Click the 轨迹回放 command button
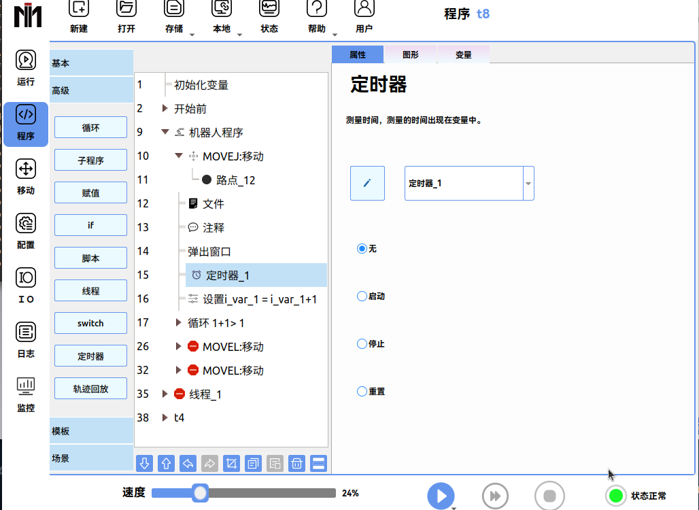The image size is (699, 510). pos(90,389)
